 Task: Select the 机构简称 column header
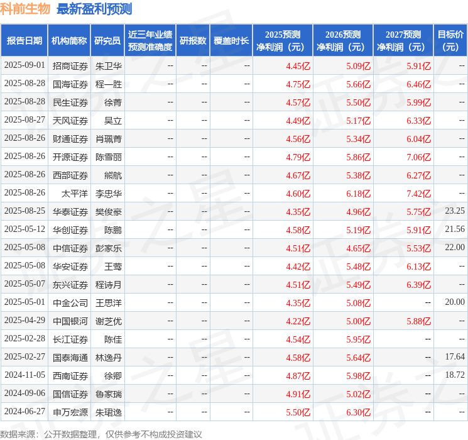click(69, 41)
